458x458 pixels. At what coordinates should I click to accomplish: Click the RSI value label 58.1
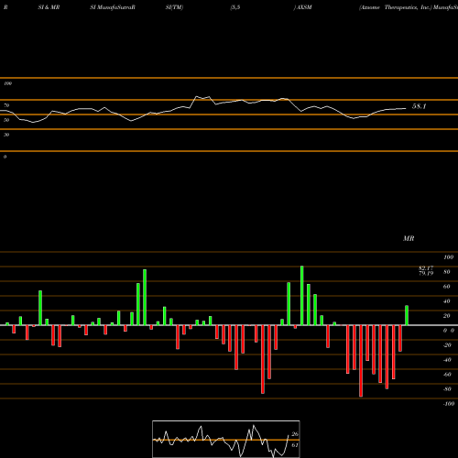tap(419, 106)
